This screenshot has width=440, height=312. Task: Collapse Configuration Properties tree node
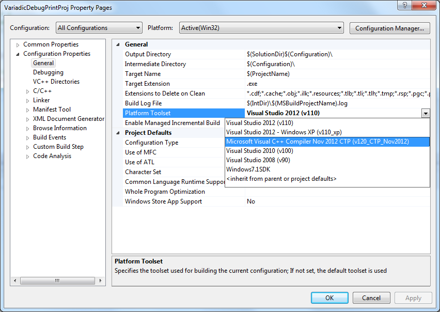(18, 54)
